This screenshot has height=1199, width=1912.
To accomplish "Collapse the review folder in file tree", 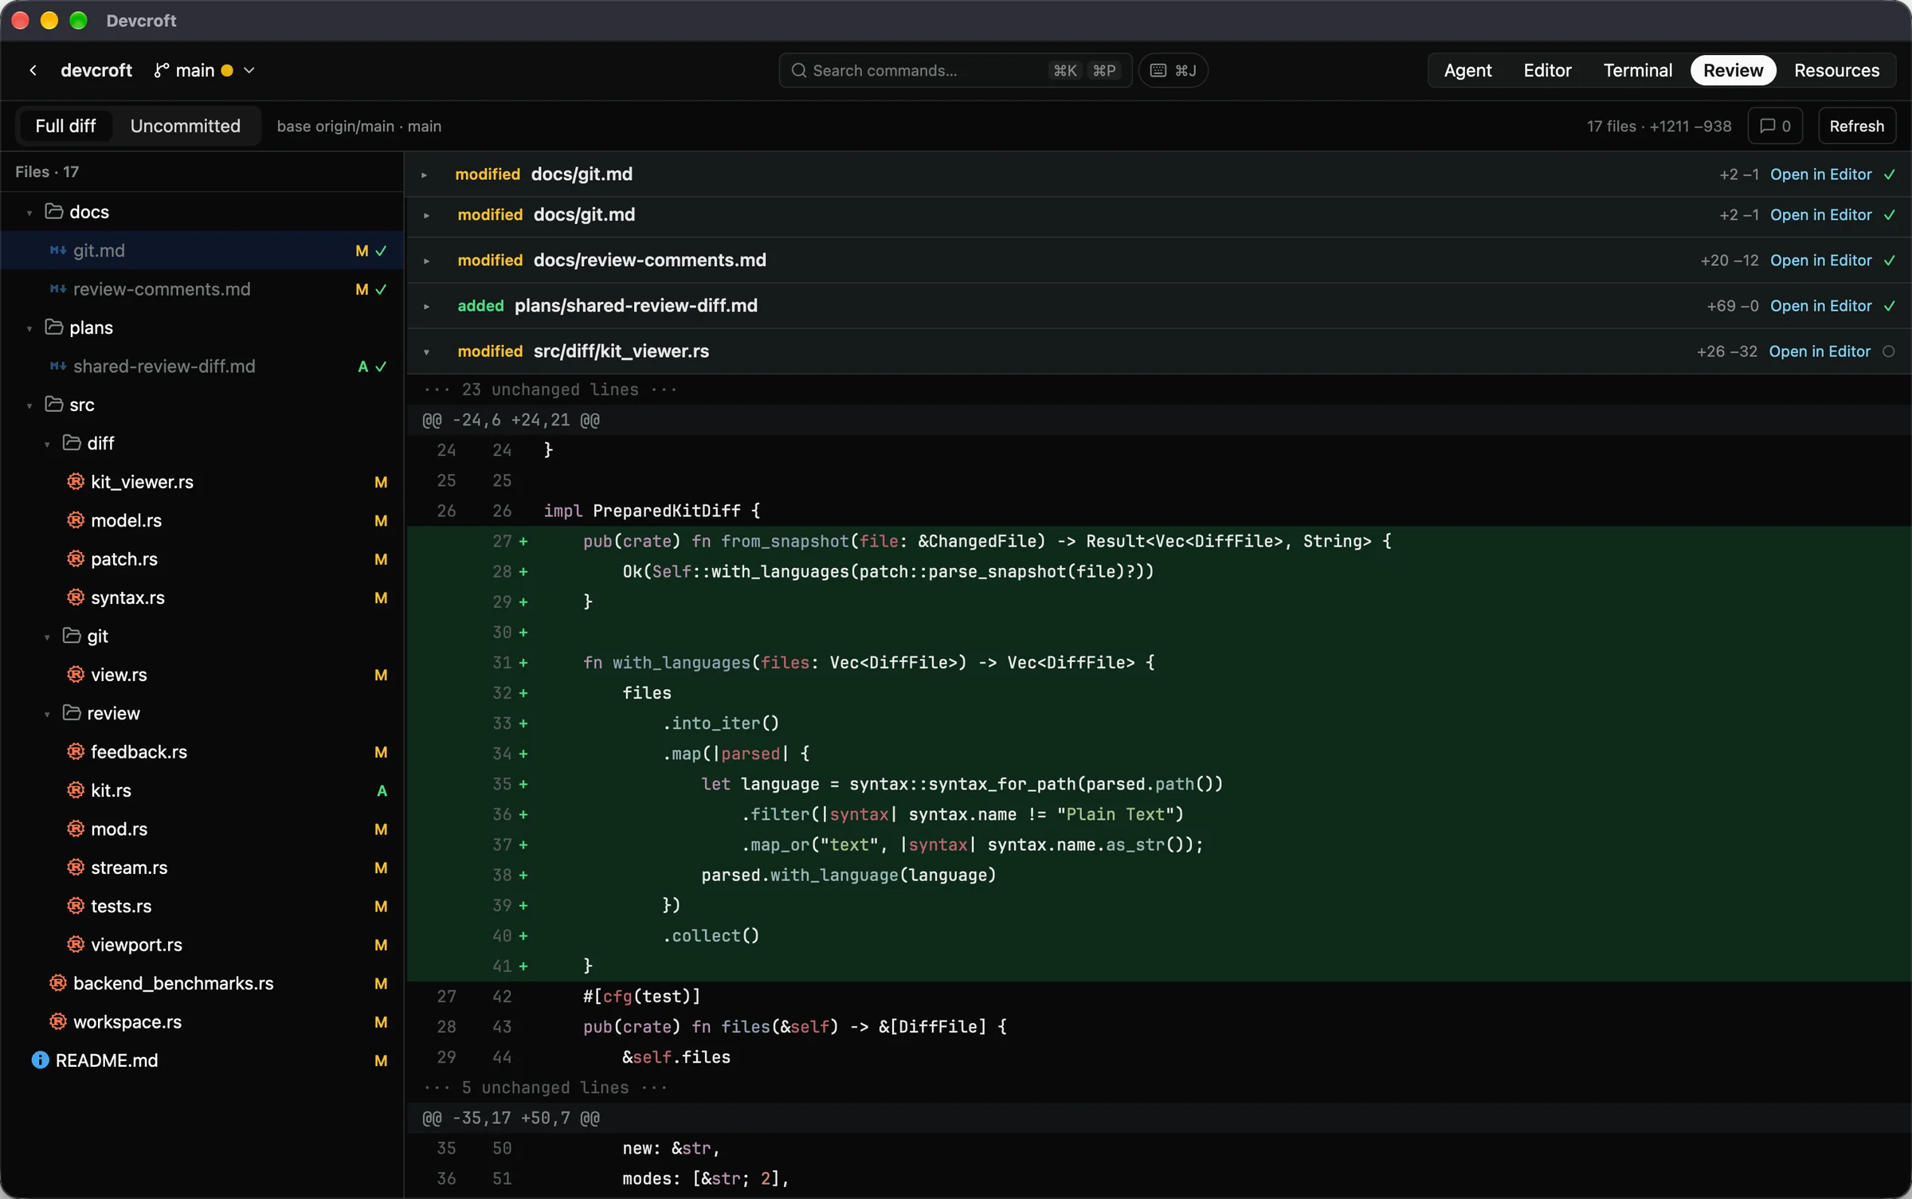I will [47, 714].
